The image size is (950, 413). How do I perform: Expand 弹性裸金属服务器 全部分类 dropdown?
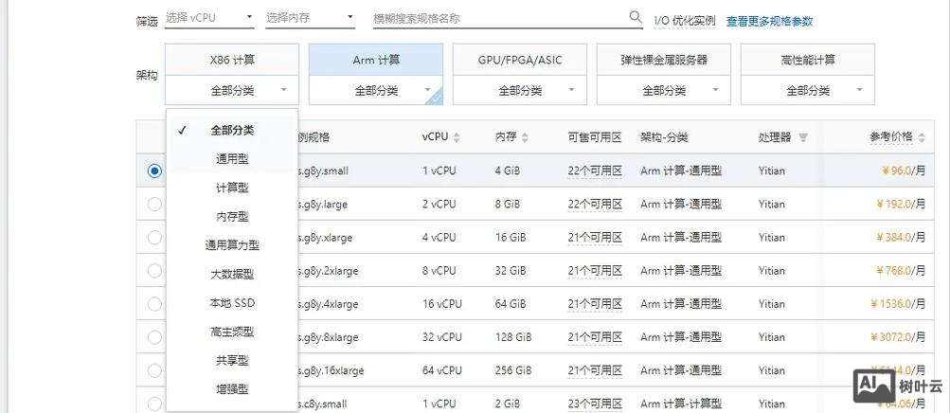[664, 90]
